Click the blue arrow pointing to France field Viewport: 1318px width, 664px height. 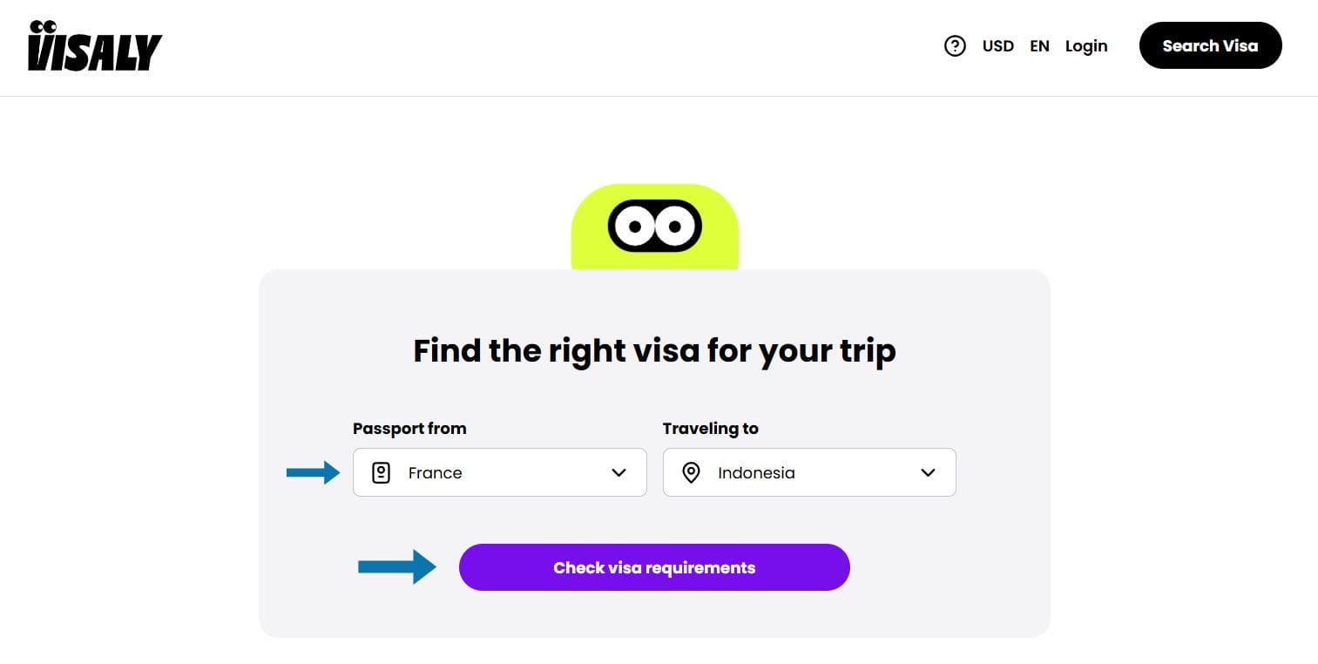click(313, 473)
